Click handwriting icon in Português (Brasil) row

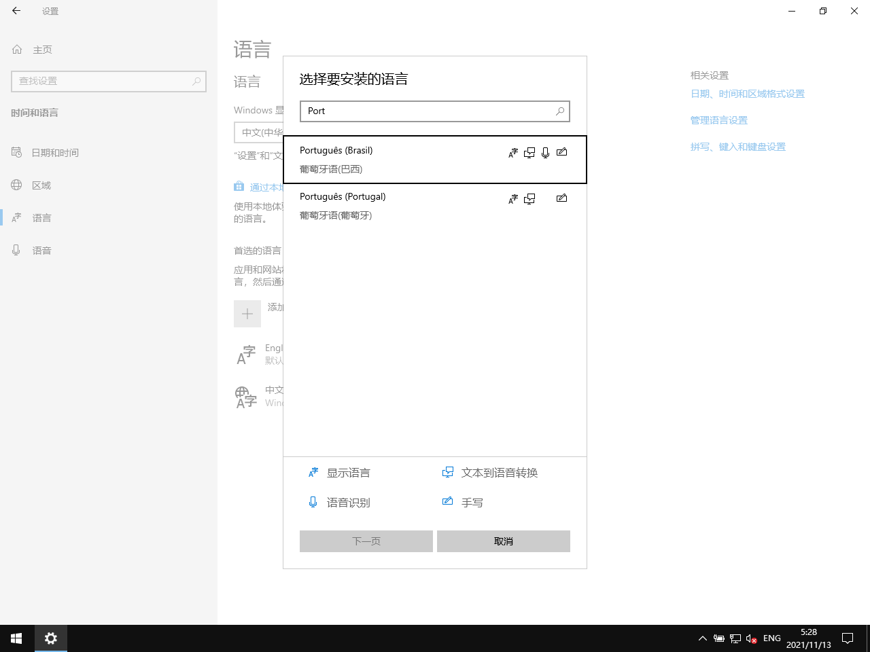click(561, 152)
